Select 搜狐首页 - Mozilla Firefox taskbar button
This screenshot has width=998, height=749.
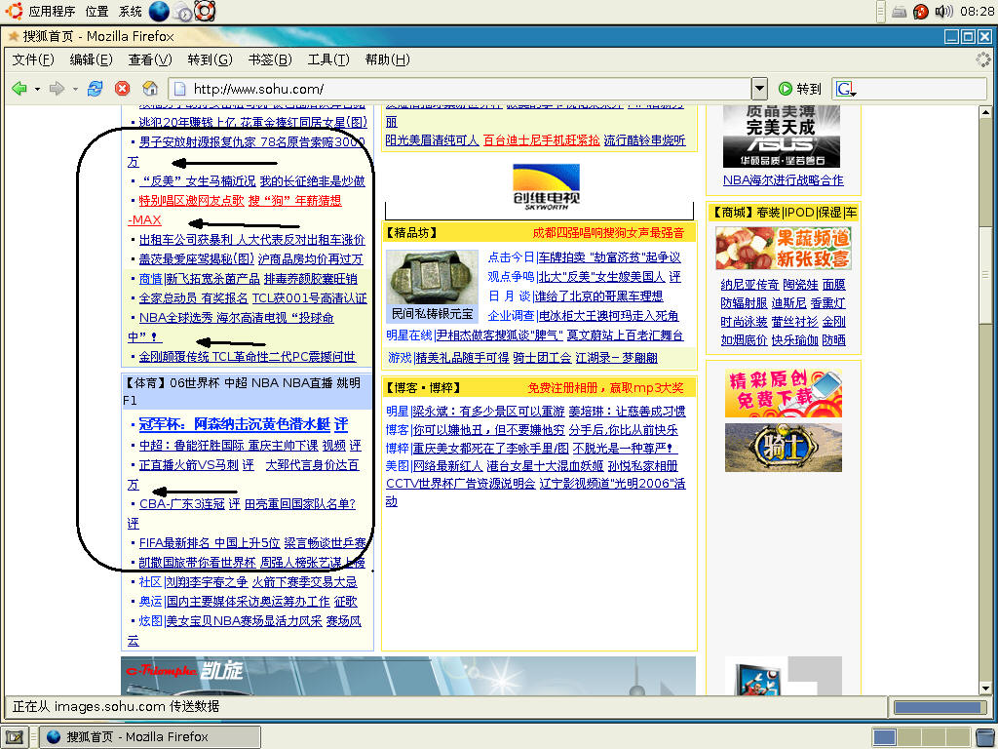point(150,737)
